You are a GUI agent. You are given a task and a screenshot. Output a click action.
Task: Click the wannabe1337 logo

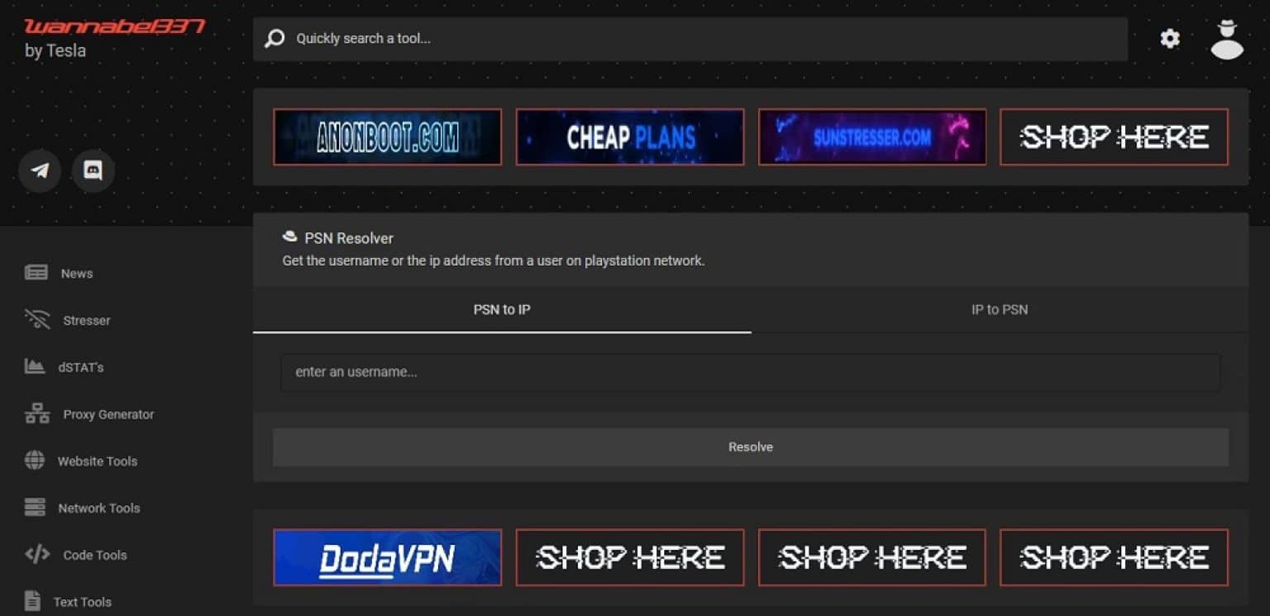(116, 26)
